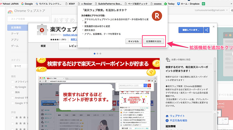
Task: Select the top star rating radio
Action: [x=12, y=118]
